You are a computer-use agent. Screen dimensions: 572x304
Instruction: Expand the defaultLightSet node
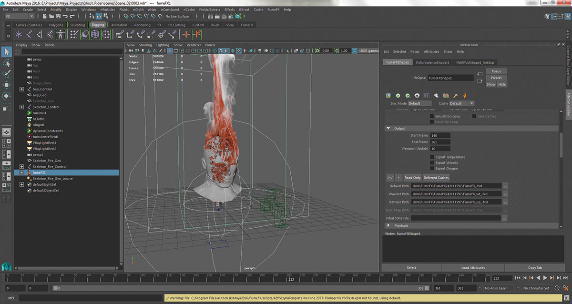21,184
